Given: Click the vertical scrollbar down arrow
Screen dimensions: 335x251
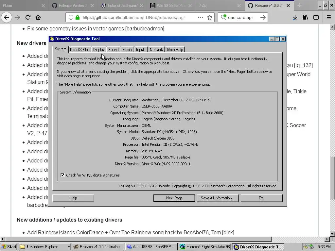Looking at the screenshot, I should [x=332, y=234].
